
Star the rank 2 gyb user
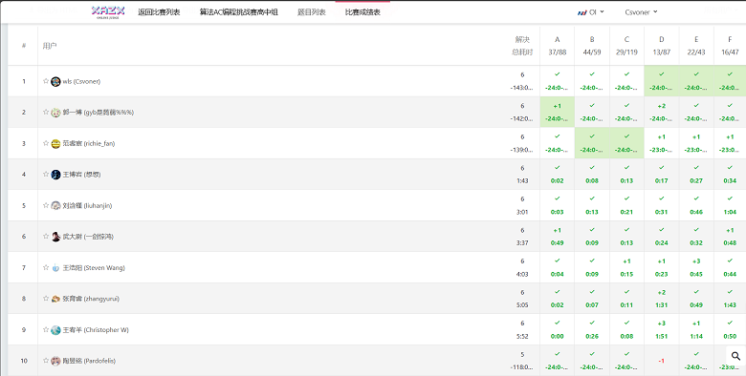pyautogui.click(x=46, y=112)
